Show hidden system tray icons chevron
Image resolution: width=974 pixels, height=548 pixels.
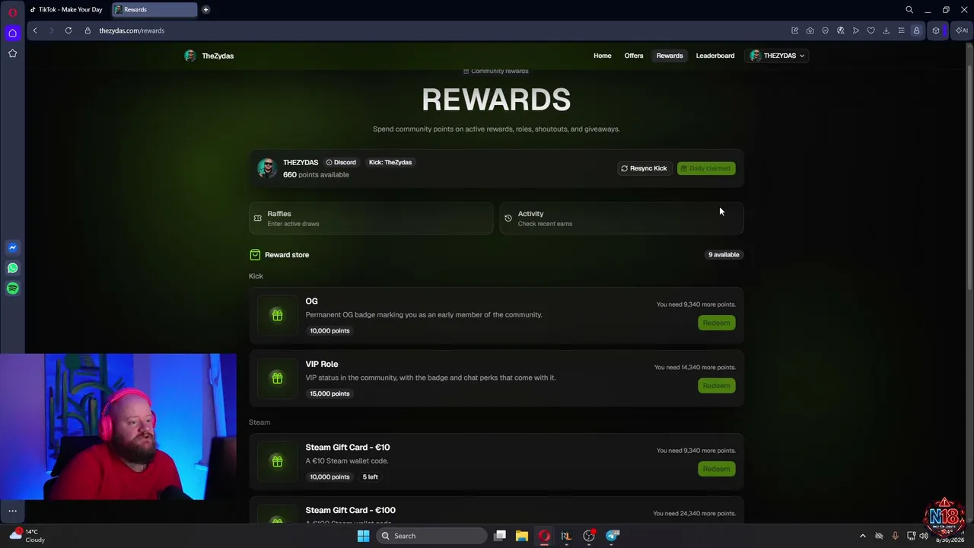pyautogui.click(x=862, y=536)
